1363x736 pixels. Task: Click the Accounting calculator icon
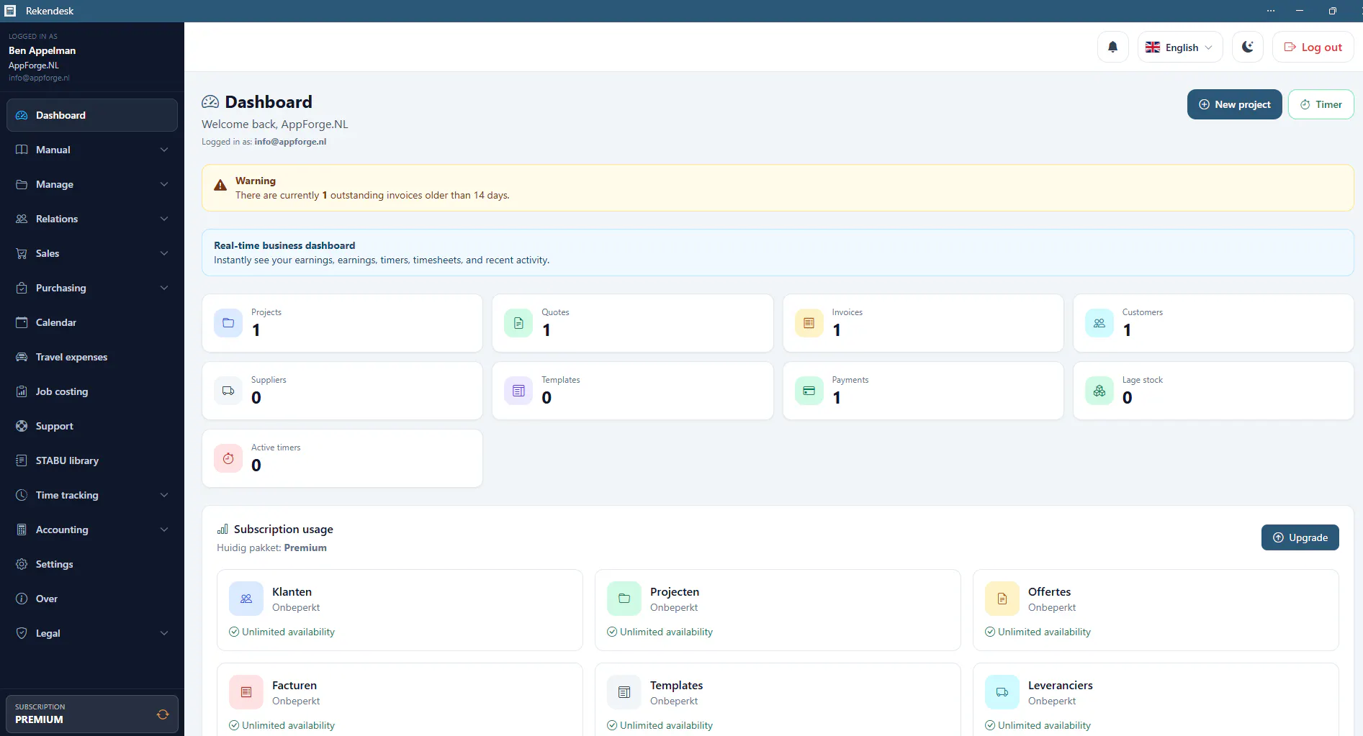[x=22, y=530]
